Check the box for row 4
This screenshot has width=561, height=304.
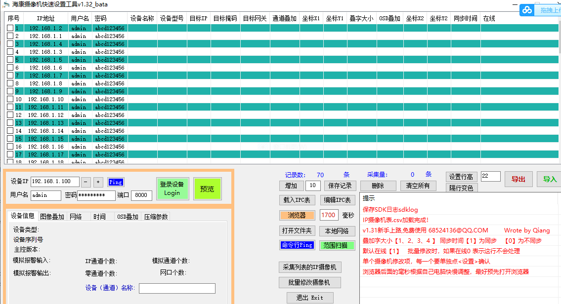10,51
